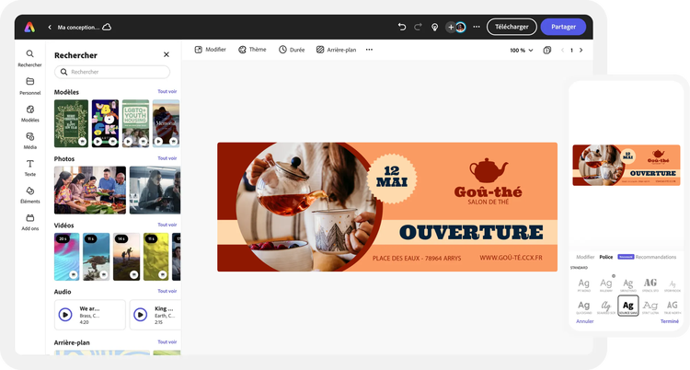Image resolution: width=690 pixels, height=370 pixels.
Task: Open Thème in the canvas toolbar
Action: pos(252,50)
